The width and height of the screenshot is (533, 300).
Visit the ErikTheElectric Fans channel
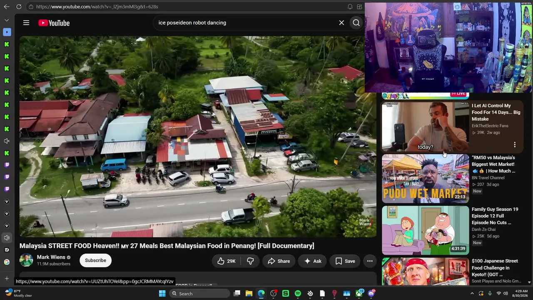pos(490,126)
